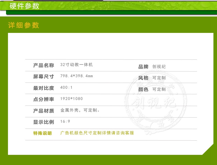Image resolution: width=217 pixels, height=165 pixels.
Task: Select the 可定制 value next to 风格
Action: [x=159, y=78]
